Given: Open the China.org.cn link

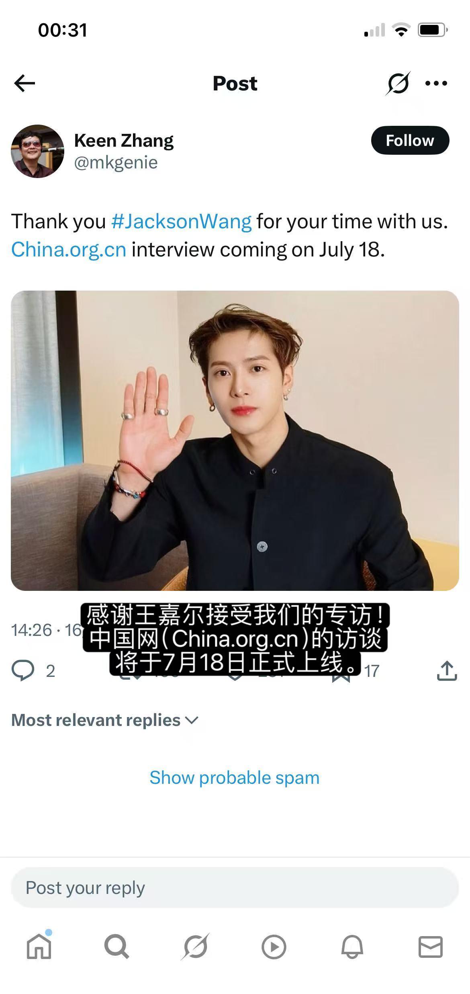Looking at the screenshot, I should [69, 249].
